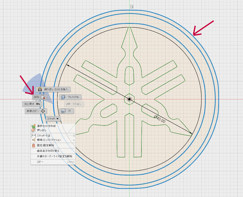Toggle curvature display with 曲率表示を切り替え

(x=48, y=151)
